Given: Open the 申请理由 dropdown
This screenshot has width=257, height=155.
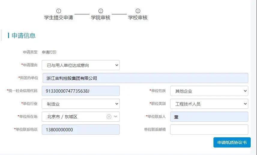Looking at the screenshot, I should click(81, 65).
